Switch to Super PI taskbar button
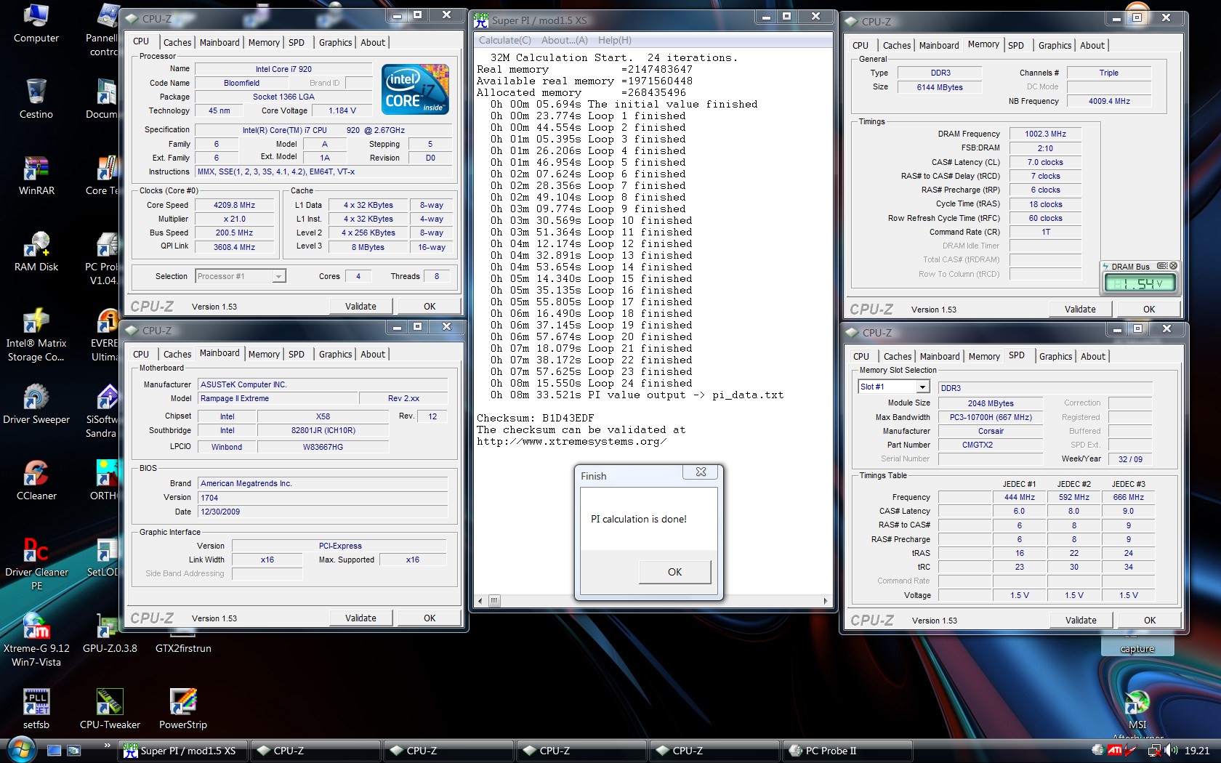1221x763 pixels. pyautogui.click(x=184, y=751)
